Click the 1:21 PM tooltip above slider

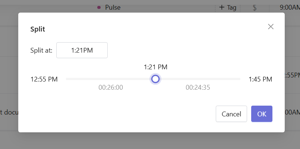tap(155, 67)
